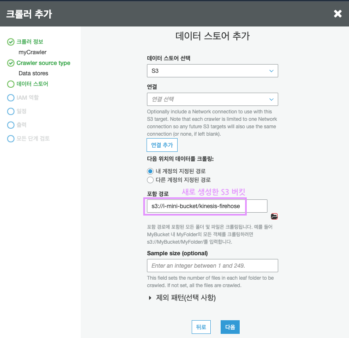
Task: Go to 출력 step
Action: tap(22, 125)
